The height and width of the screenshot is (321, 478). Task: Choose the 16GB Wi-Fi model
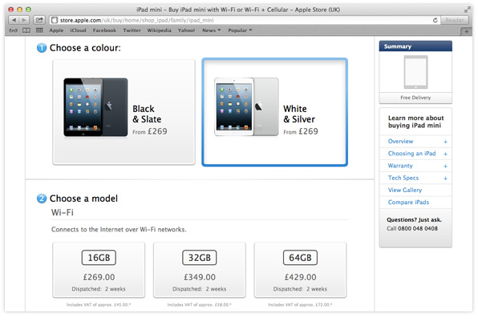coord(99,270)
